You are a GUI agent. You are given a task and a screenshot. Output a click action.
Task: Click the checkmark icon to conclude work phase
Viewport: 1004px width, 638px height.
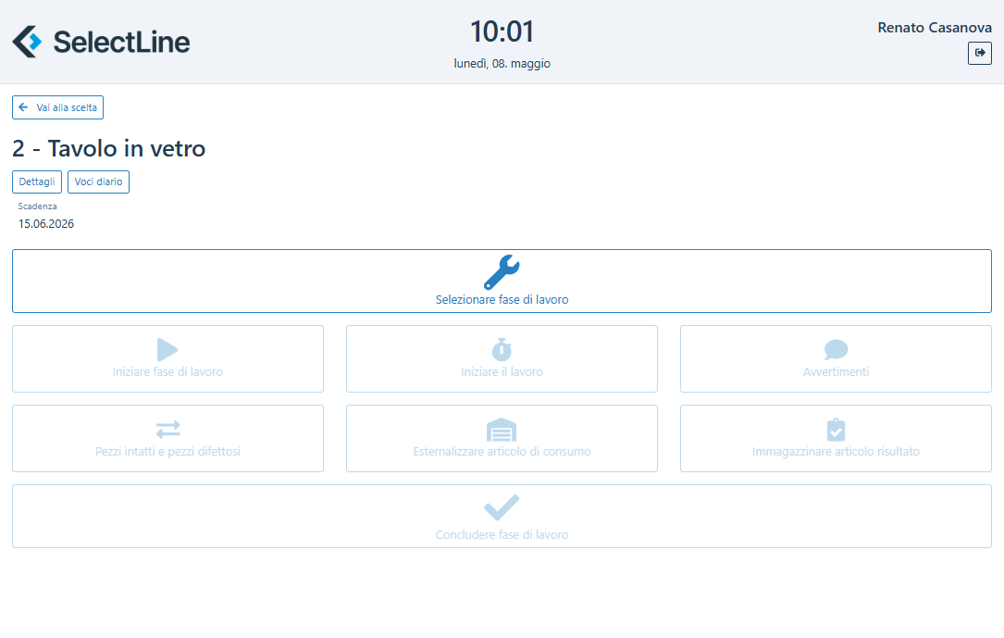(502, 507)
